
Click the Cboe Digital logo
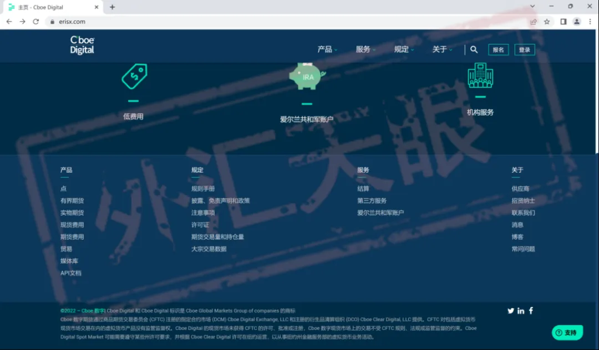tap(82, 45)
